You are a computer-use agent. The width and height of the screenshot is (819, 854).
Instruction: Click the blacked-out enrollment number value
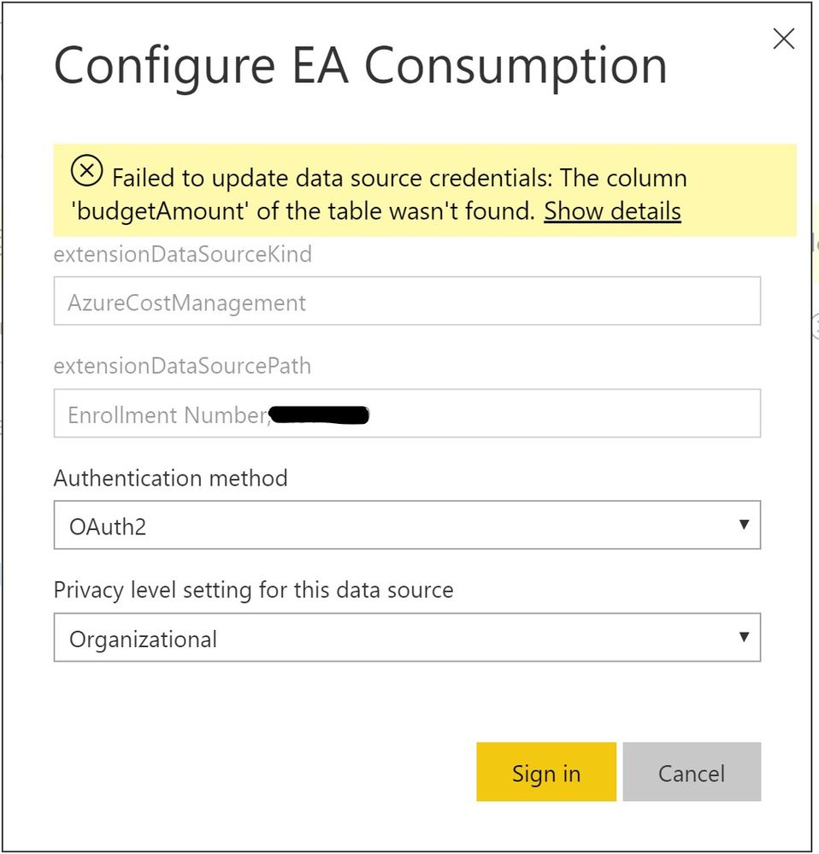(319, 416)
